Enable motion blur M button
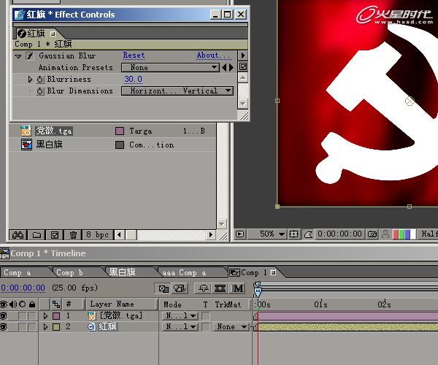Viewport: 438px width, 365px height. click(238, 288)
